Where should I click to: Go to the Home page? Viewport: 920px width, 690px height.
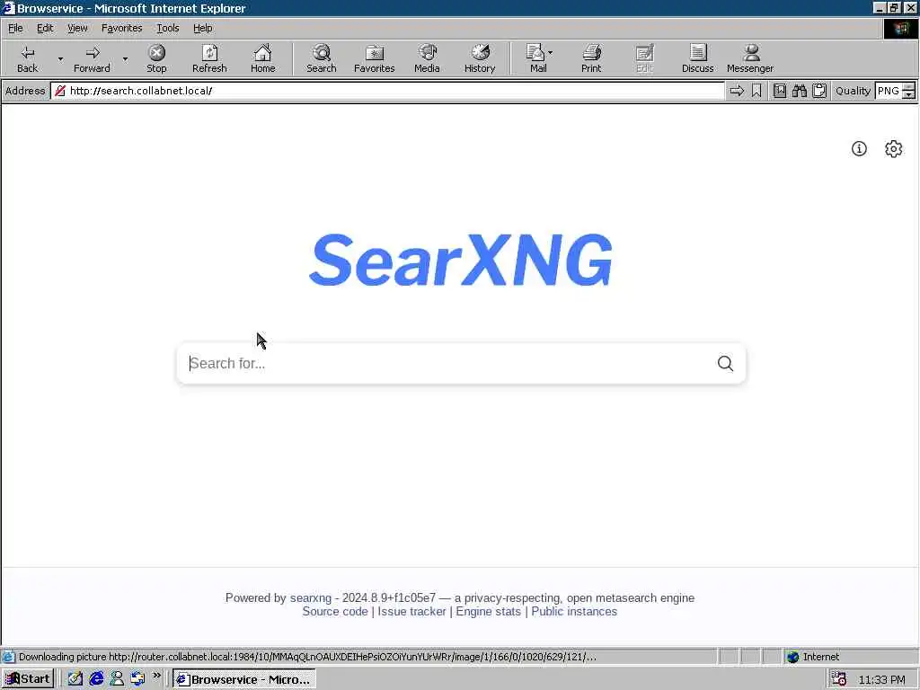[x=263, y=58]
